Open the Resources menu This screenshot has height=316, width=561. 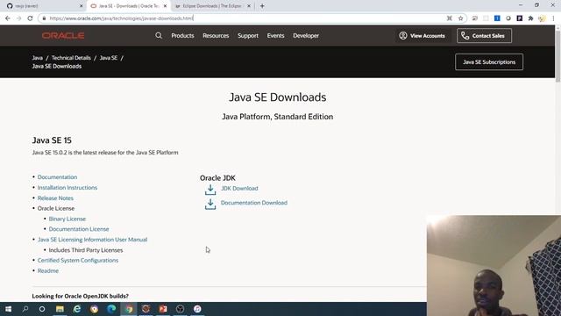[x=216, y=35]
